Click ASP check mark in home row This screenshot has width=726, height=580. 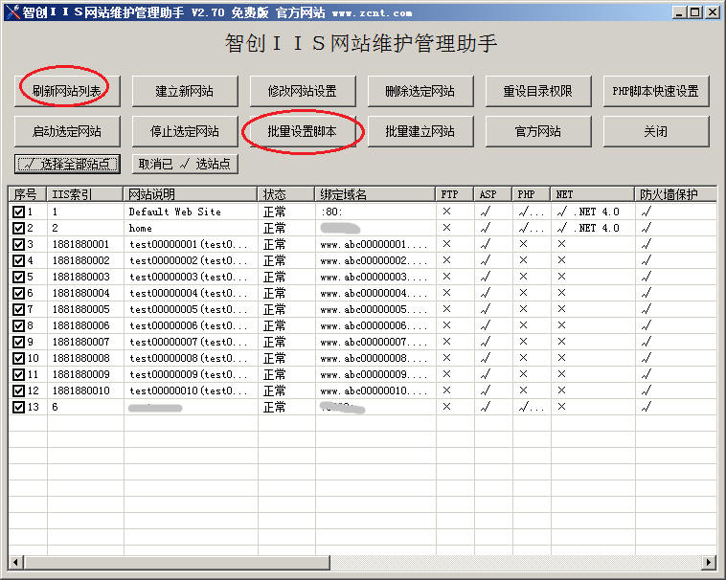pos(486,228)
